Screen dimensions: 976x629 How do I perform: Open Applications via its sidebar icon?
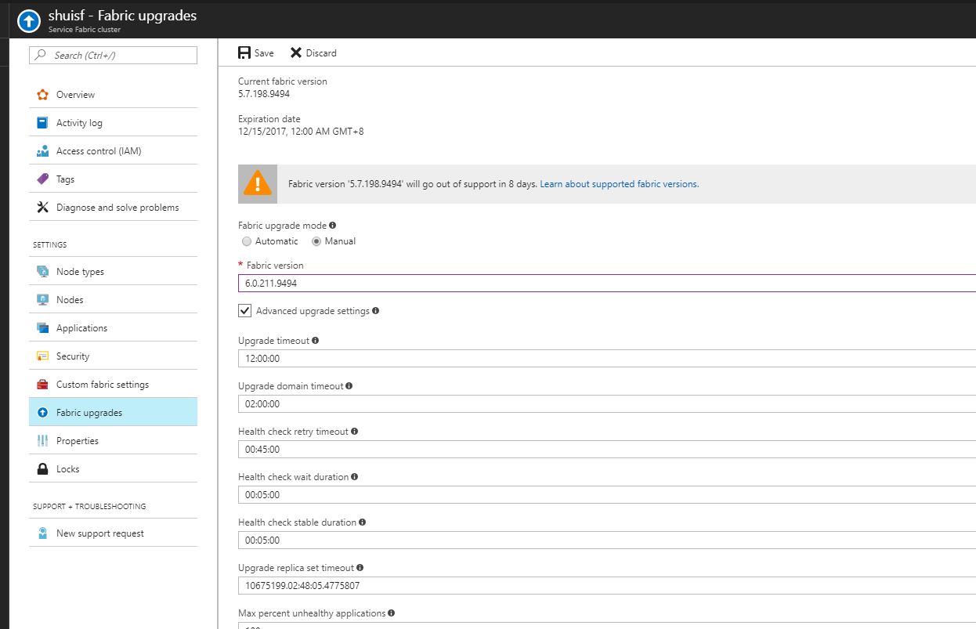coord(43,327)
